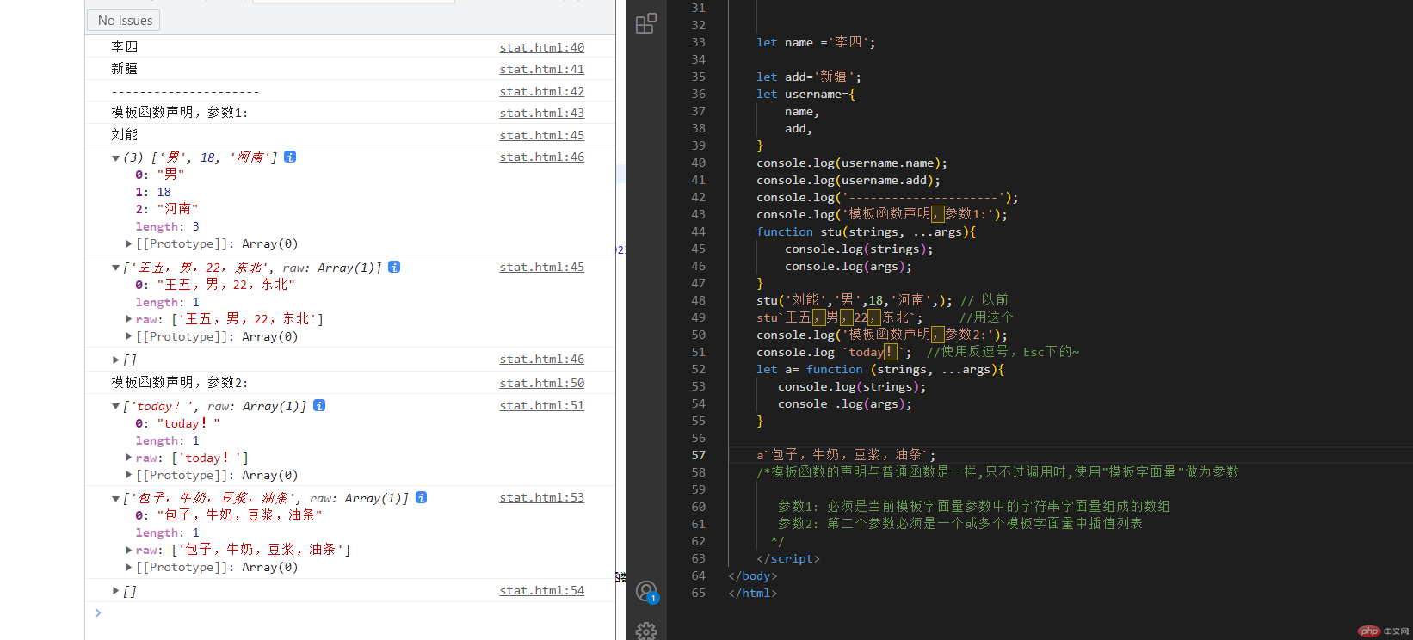This screenshot has width=1413, height=640.
Task: Click the '1: 18' array element
Action: tap(153, 192)
